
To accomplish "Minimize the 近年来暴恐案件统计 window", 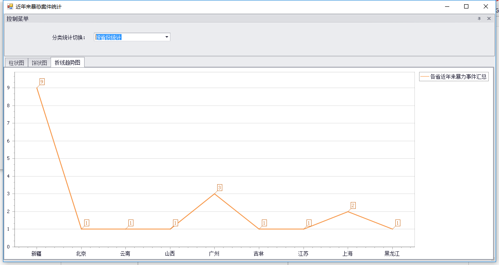I will coord(447,6).
